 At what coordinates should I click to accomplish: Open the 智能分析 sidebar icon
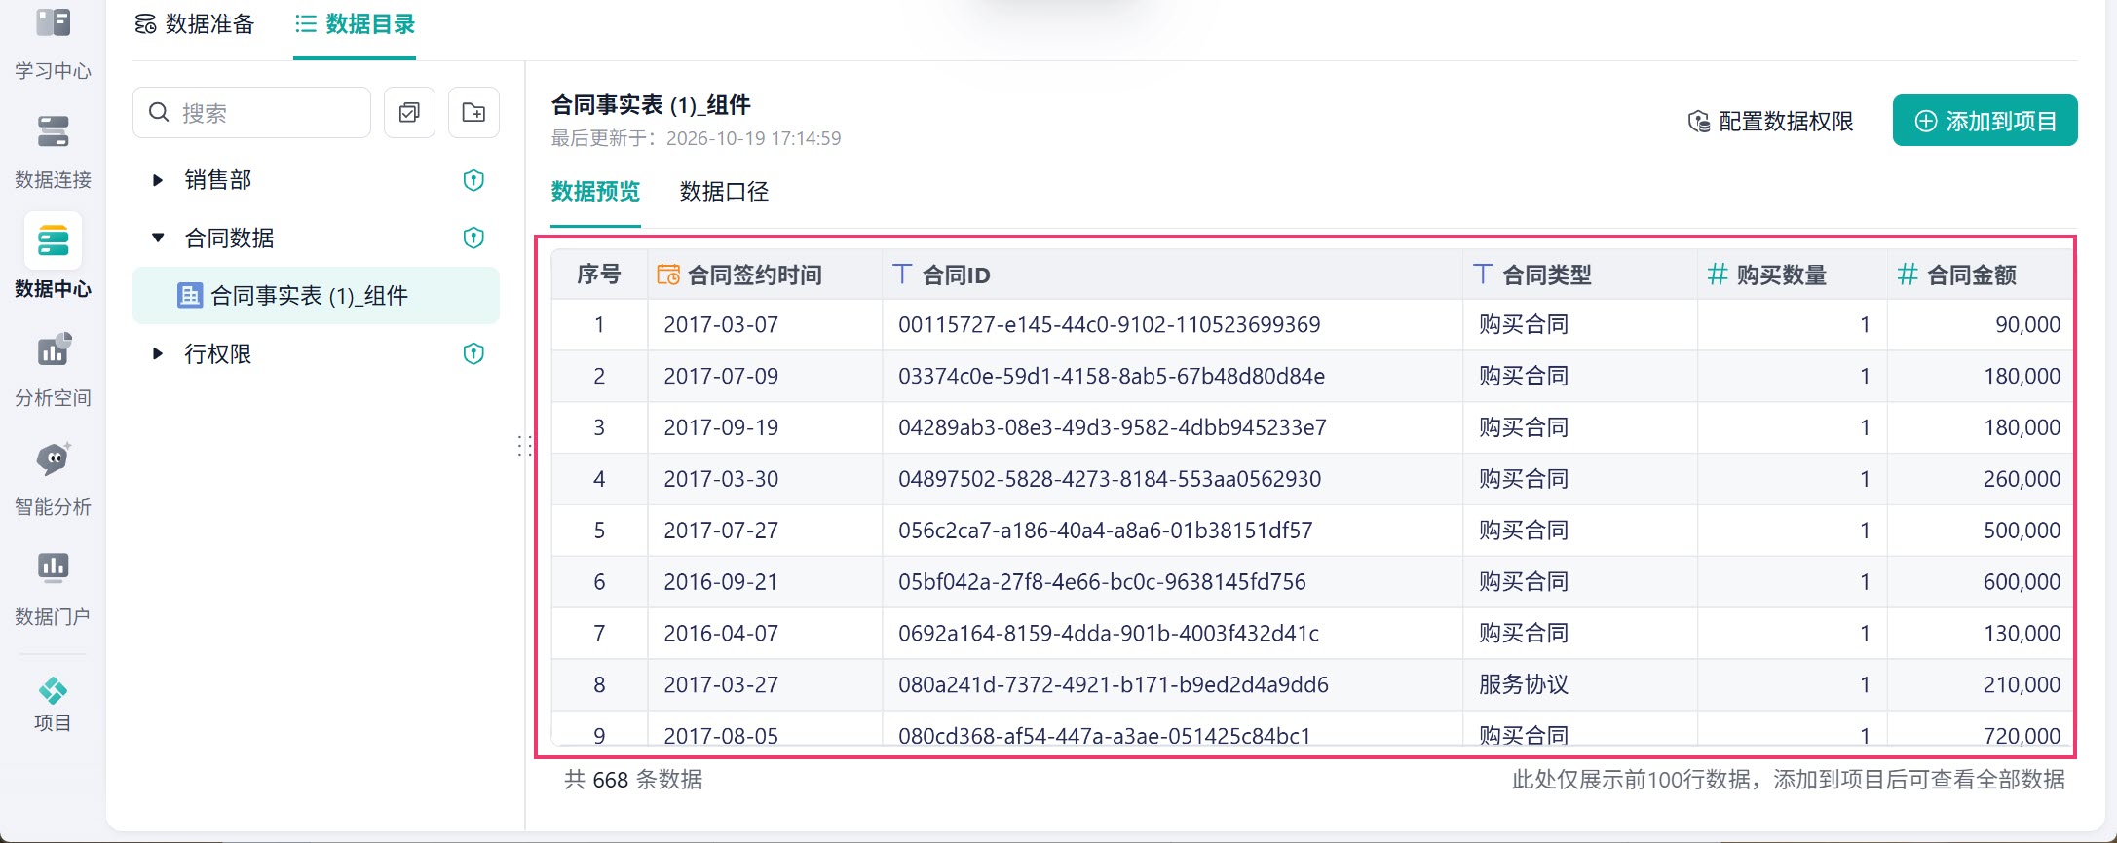(53, 458)
